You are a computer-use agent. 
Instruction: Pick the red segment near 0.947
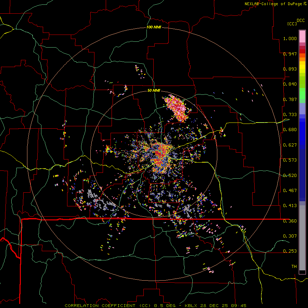[302, 51]
